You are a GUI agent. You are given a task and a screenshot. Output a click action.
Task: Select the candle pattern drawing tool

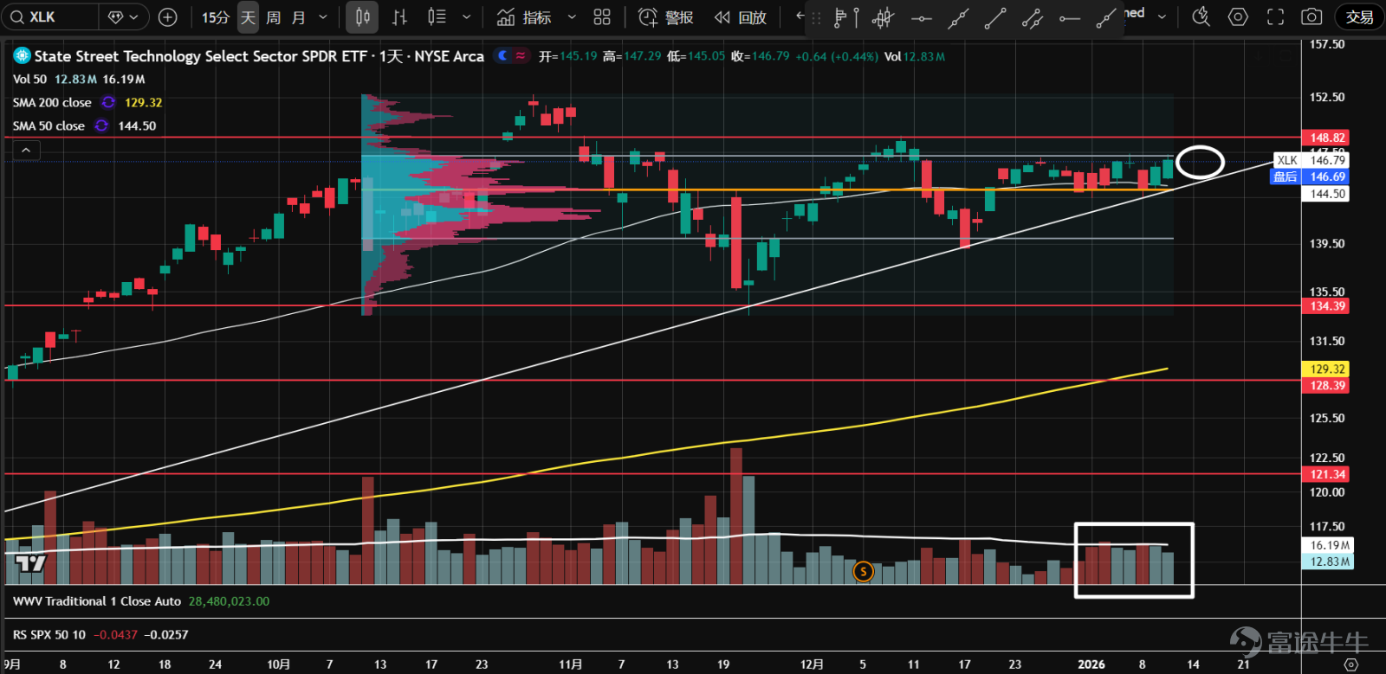click(x=883, y=18)
